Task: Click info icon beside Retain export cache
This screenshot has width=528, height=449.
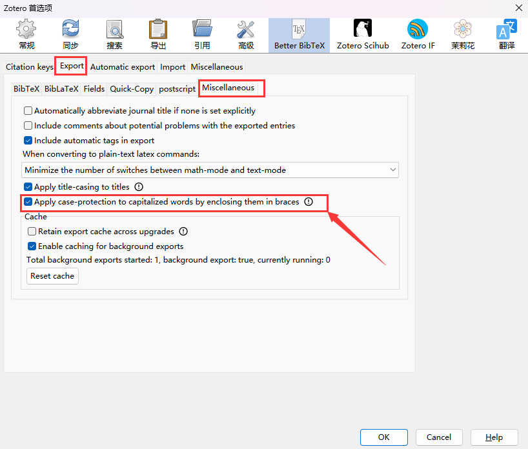Action: [183, 231]
